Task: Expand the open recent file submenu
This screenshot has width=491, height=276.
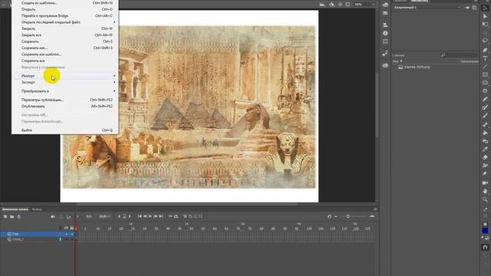Action: pos(114,22)
